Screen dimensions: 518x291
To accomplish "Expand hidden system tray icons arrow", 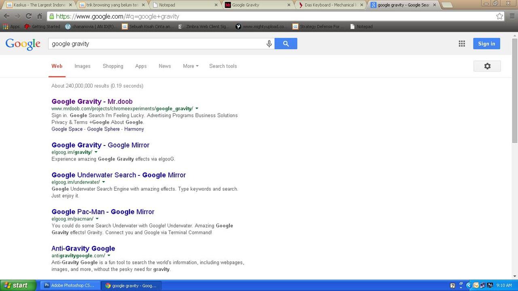I will (469, 285).
